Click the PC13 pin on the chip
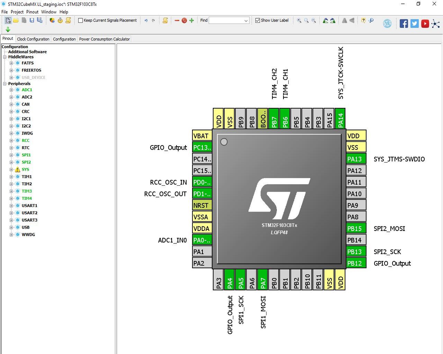 pyautogui.click(x=202, y=148)
